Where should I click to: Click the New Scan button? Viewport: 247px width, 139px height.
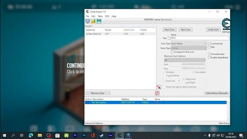tap(169, 30)
